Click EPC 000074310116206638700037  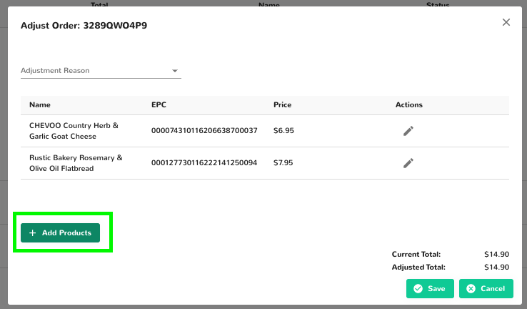coord(204,131)
